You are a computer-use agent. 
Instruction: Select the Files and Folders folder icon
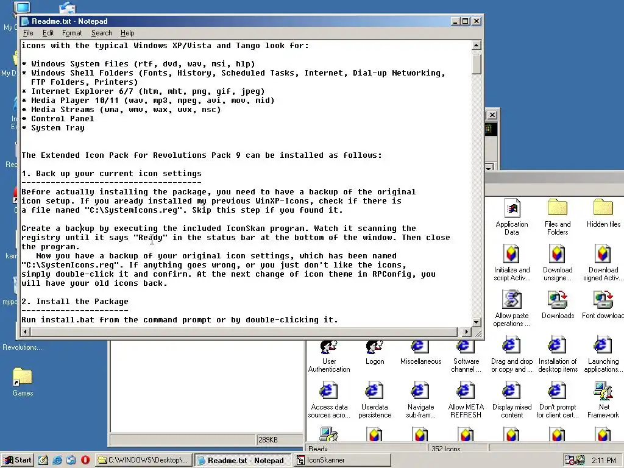click(557, 208)
